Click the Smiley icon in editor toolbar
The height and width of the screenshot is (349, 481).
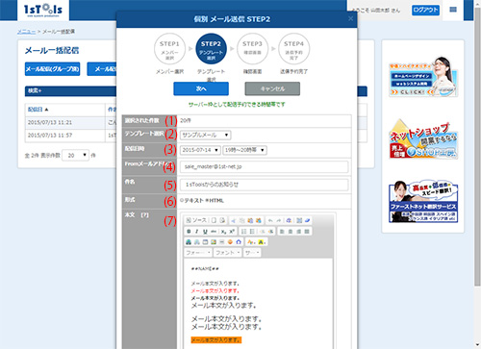(x=230, y=242)
